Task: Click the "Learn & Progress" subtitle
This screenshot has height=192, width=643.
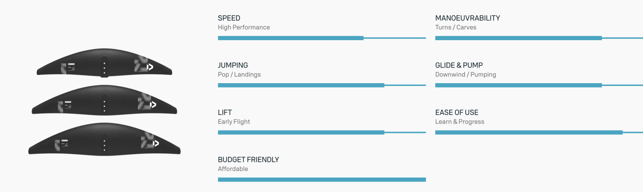Action: point(459,122)
